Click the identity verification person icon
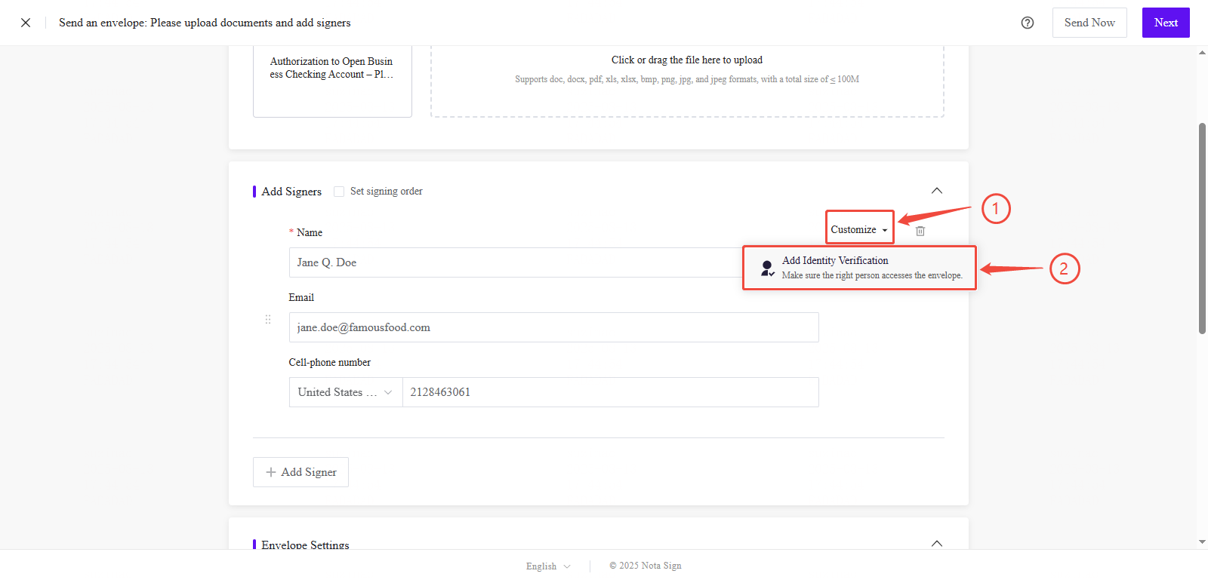This screenshot has width=1208, height=583. point(766,268)
